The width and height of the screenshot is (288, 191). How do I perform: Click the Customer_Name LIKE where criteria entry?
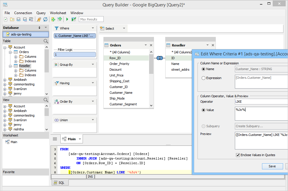(75, 36)
